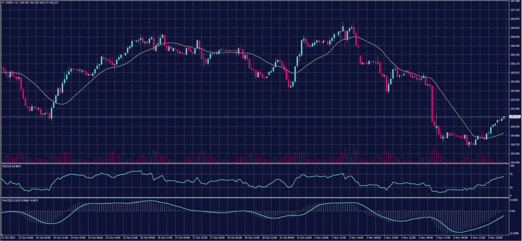
Task: Click the RSI(14) indicator label
Action: point(6,166)
